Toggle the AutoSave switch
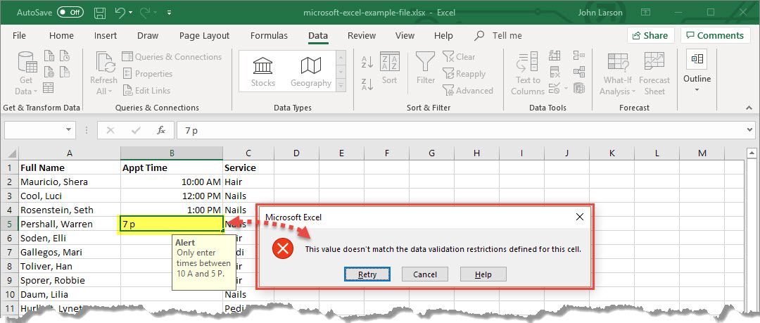 (70, 13)
